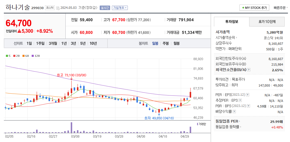Select the 주봉 weekly candle chart
This screenshot has height=142, width=290.
point(166,44)
